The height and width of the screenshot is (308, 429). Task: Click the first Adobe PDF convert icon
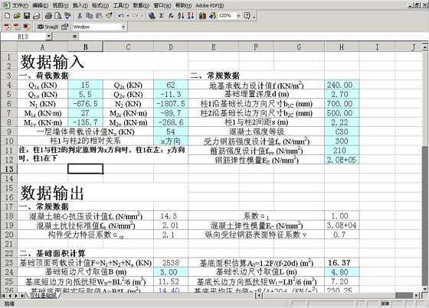coord(8,27)
